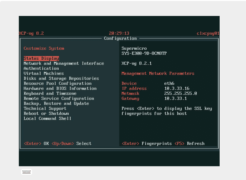Open Hardware and BIOS Information
Screen dimensions: 246x180
point(60,88)
